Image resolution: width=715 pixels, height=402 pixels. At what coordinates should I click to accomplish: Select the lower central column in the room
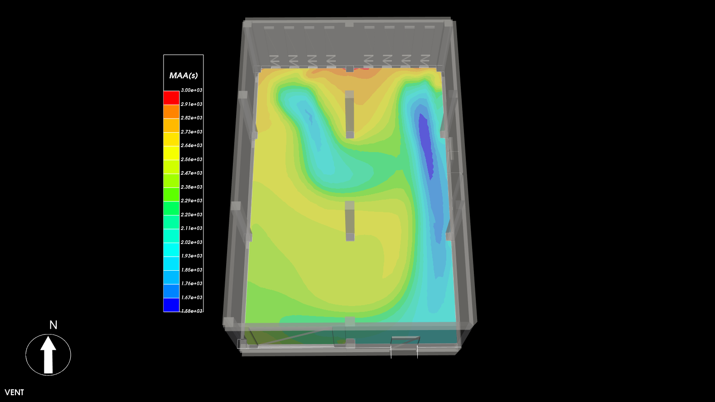click(350, 220)
